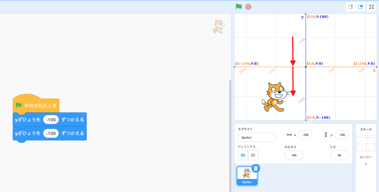The height and width of the screenshot is (192, 379).
Task: Show the sprite using the eye icon
Action: pos(243,155)
